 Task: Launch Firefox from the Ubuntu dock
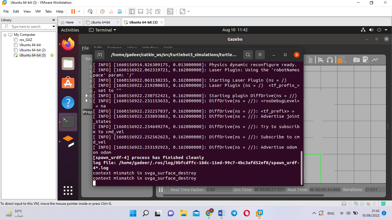pyautogui.click(x=68, y=44)
